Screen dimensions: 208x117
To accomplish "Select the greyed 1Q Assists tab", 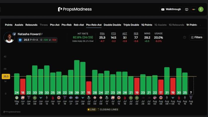I will 160,25.
